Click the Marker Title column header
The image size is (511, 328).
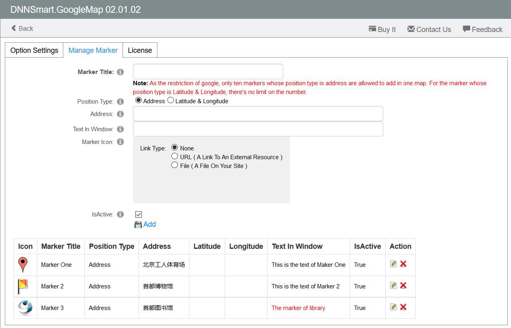tap(61, 246)
